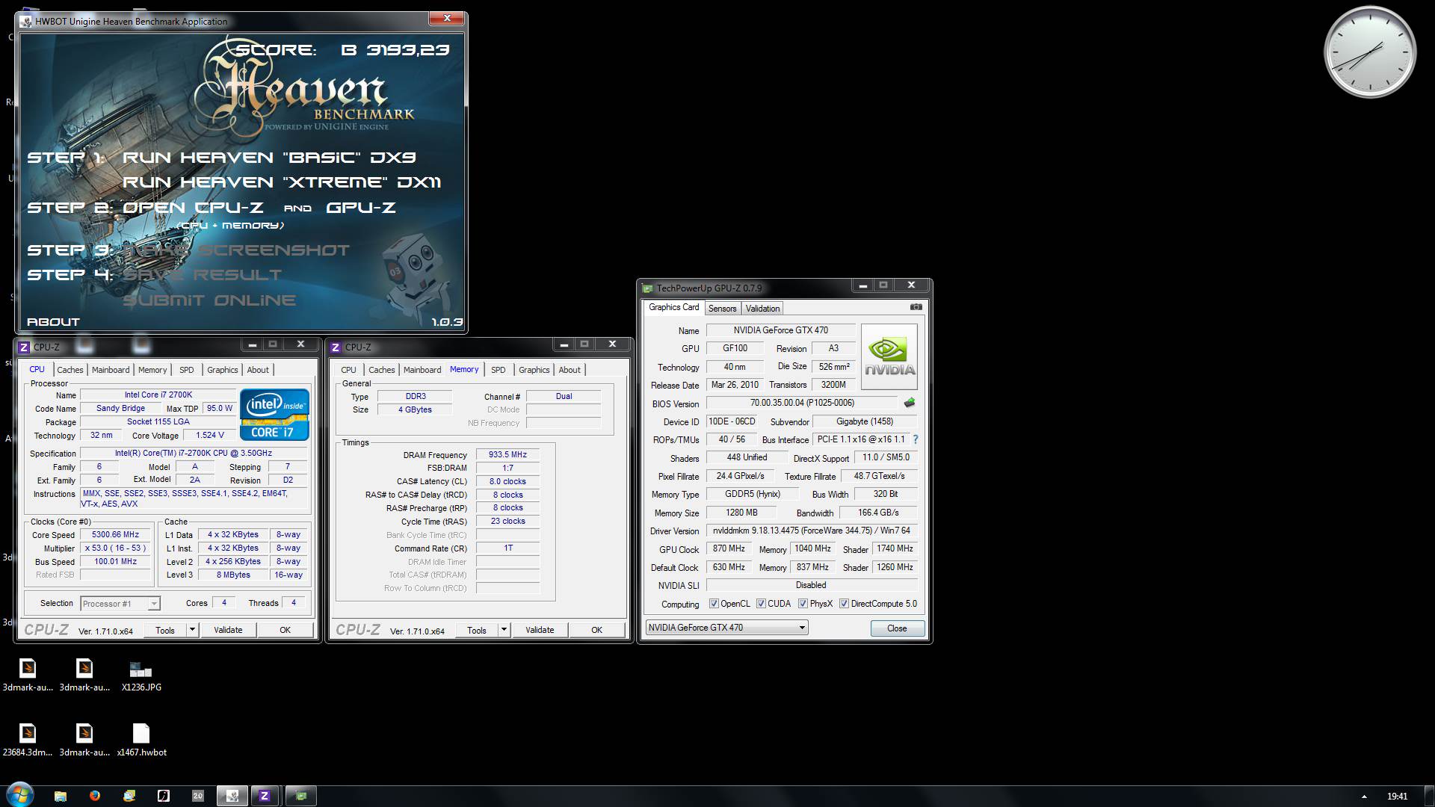Open About tab in CPU-Z memory window

570,370
